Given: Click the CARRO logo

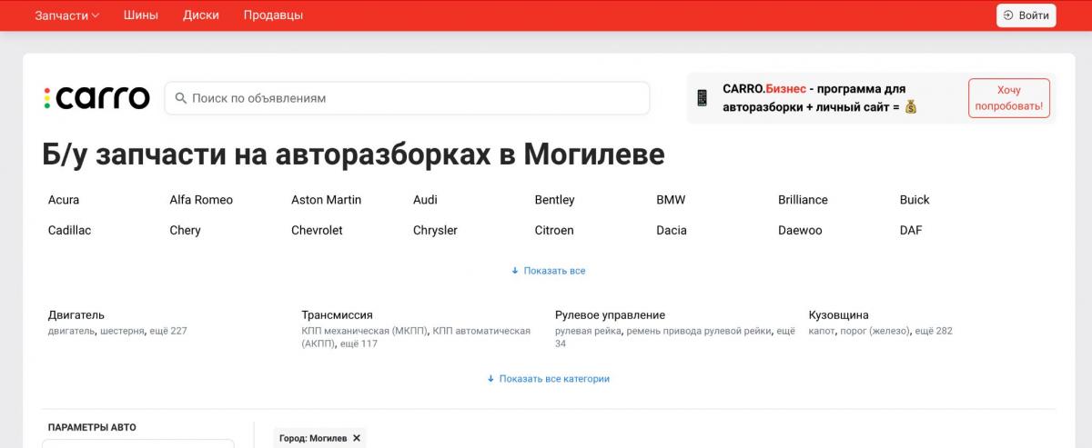Looking at the screenshot, I should [96, 97].
